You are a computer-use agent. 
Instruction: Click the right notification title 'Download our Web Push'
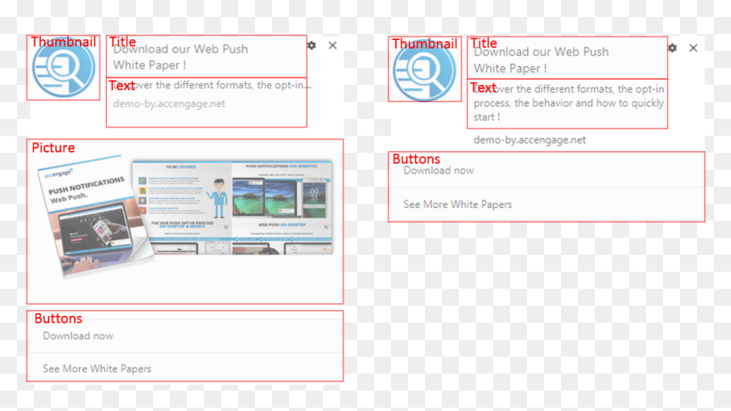(x=541, y=52)
